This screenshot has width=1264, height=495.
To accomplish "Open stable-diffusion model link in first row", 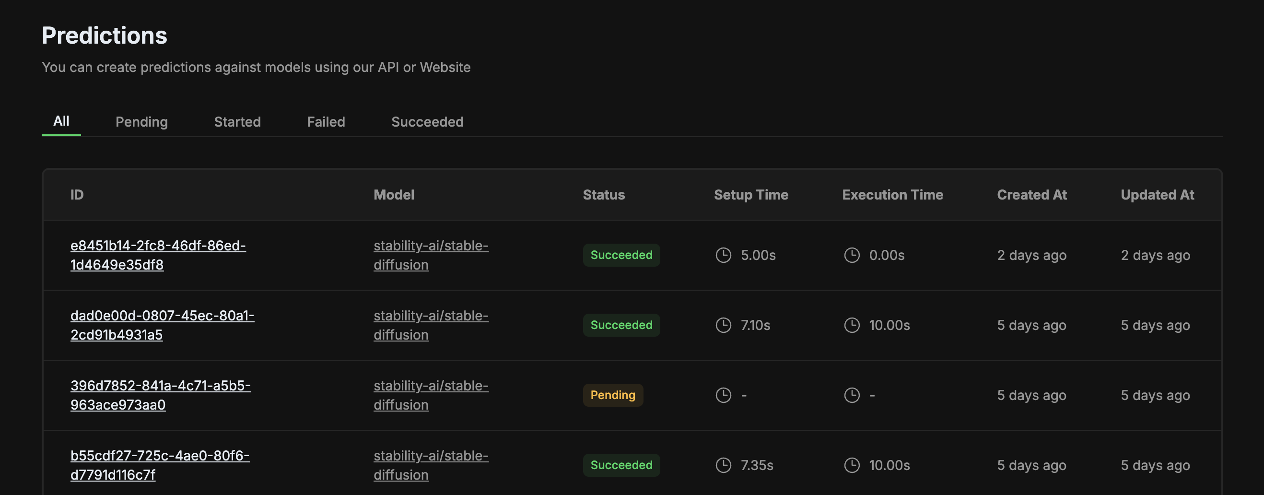I will click(x=430, y=255).
